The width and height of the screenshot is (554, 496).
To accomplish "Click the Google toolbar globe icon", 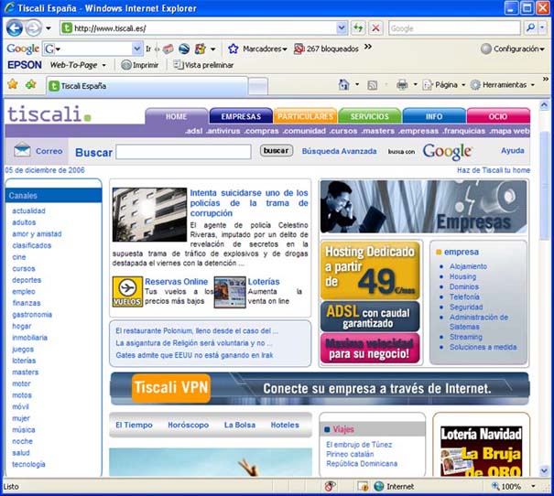I will (184, 49).
